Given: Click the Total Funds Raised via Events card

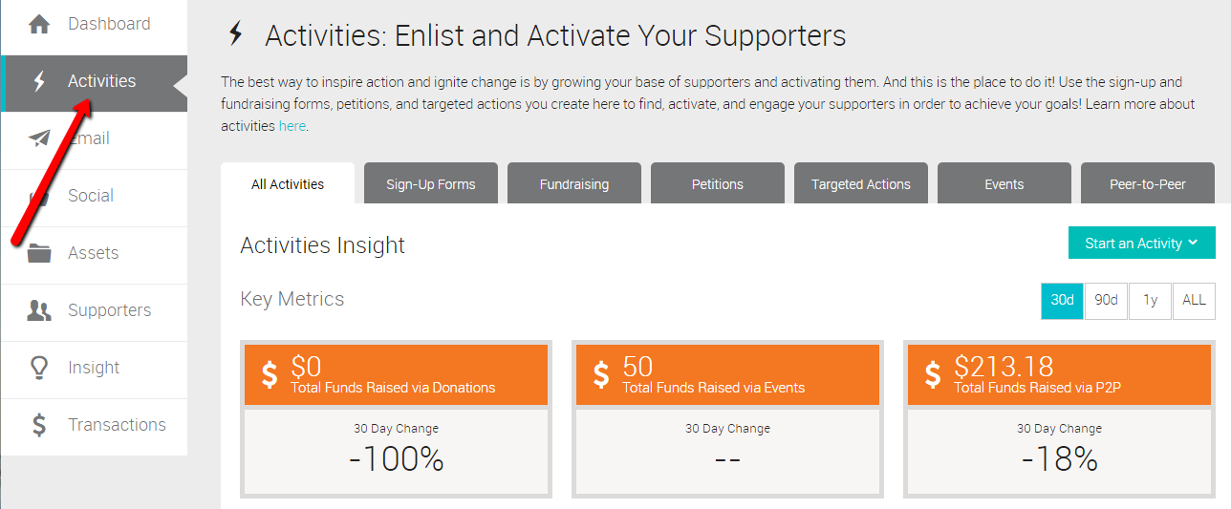Looking at the screenshot, I should click(727, 420).
